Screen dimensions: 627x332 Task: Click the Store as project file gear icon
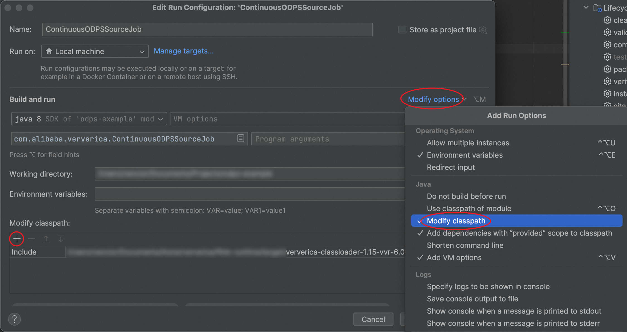tap(483, 29)
